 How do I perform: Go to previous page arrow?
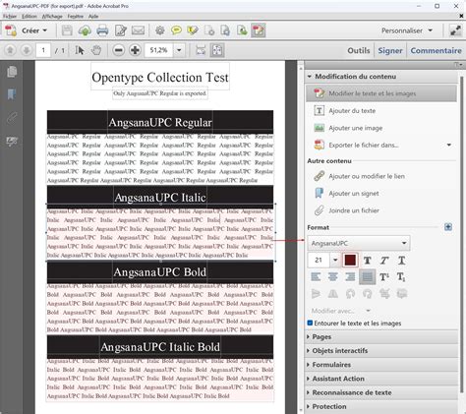[10, 50]
